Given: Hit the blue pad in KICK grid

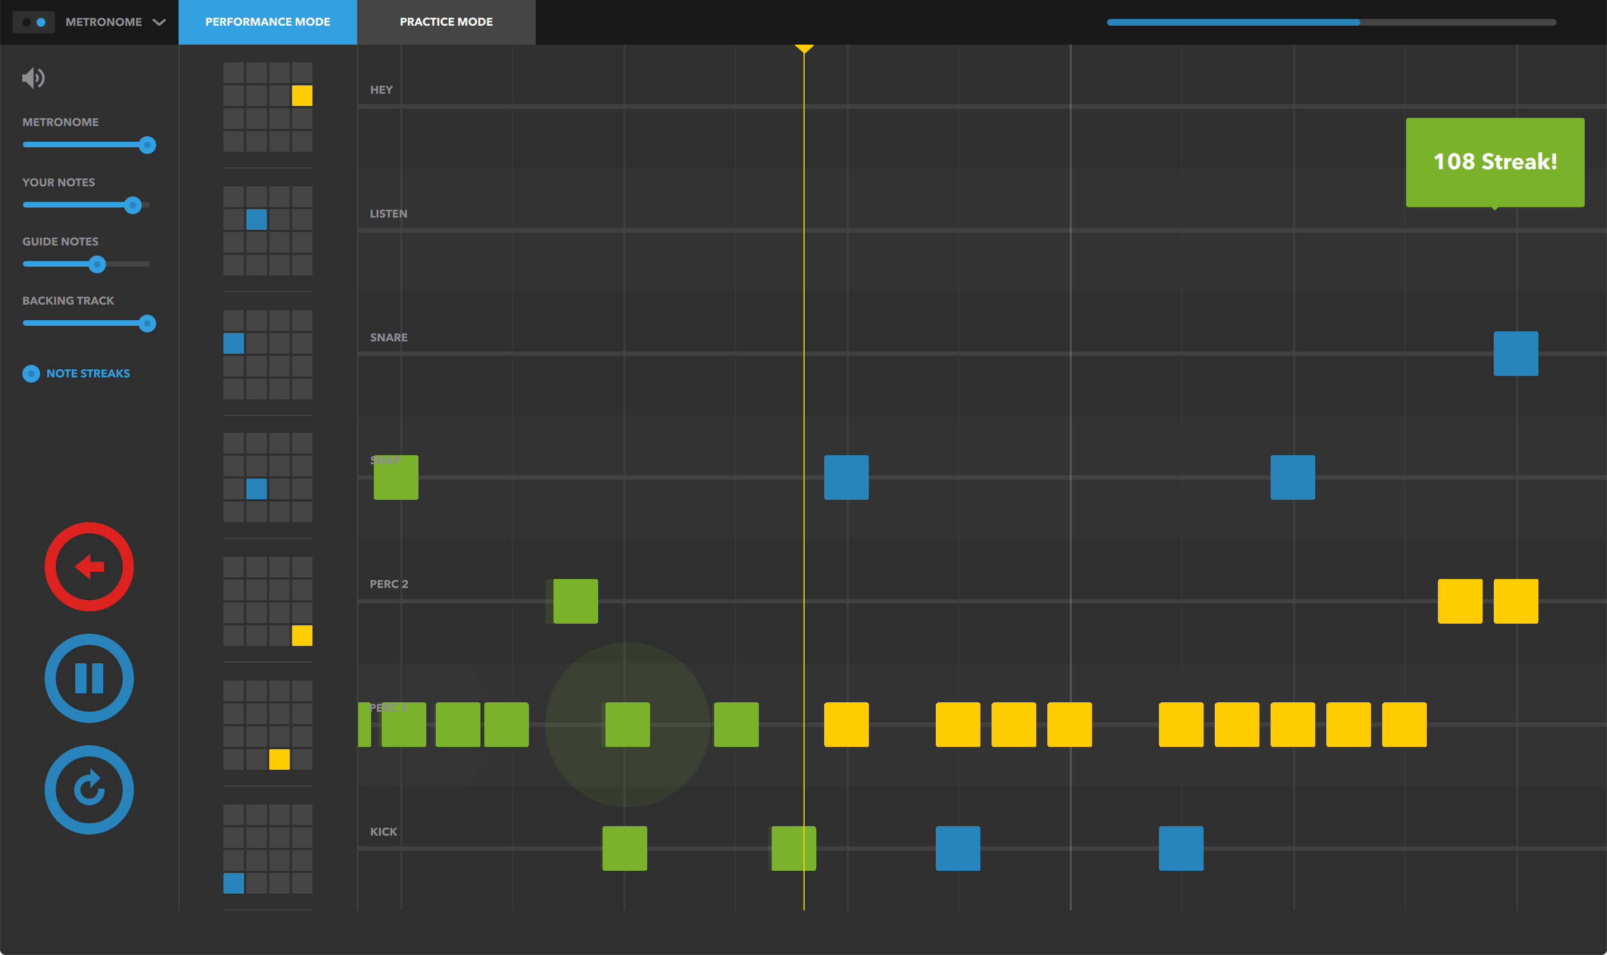Looking at the screenshot, I should [234, 883].
